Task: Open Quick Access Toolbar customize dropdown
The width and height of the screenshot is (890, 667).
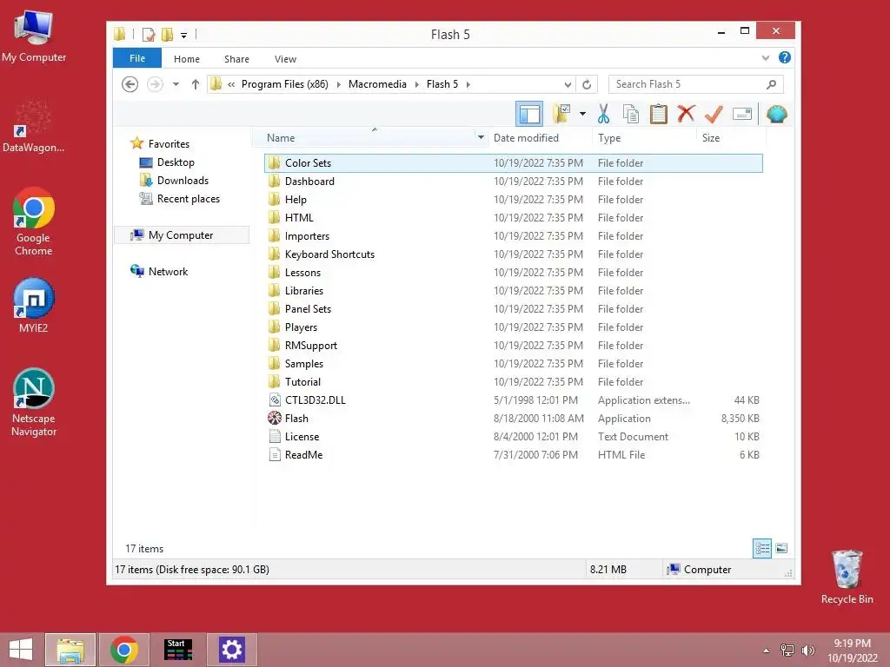Action: point(184,35)
